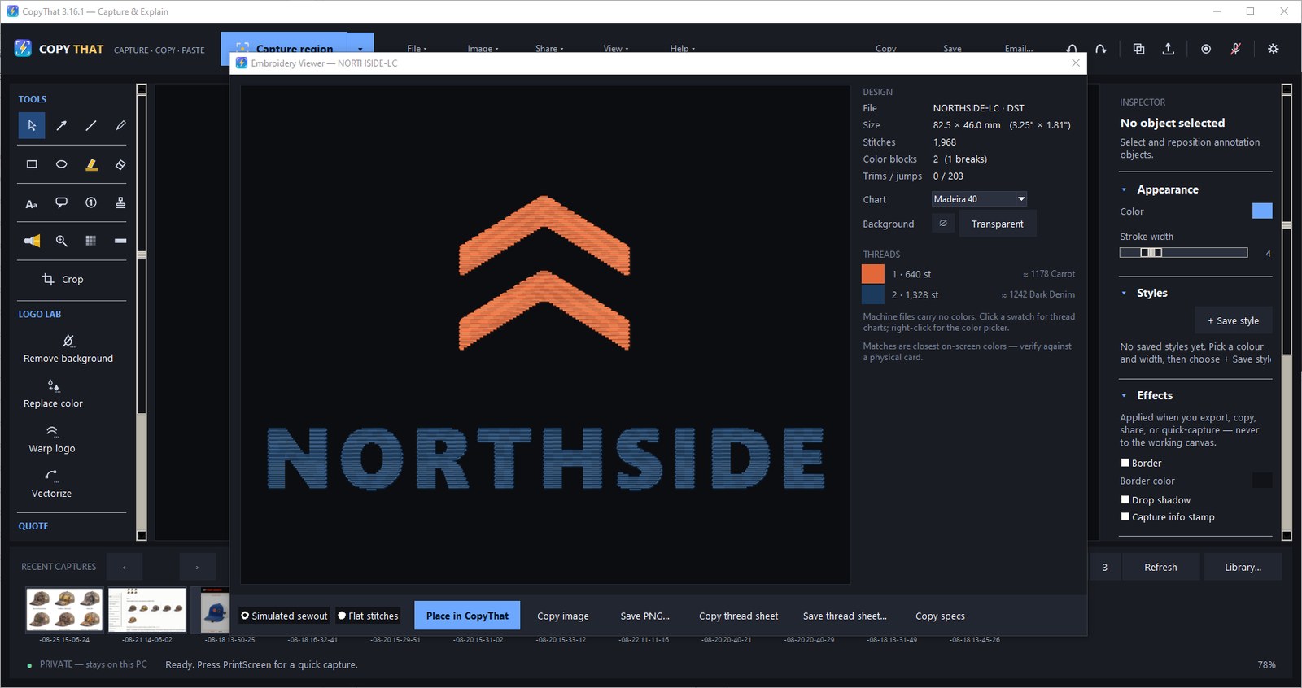This screenshot has height=688, width=1302.
Task: Click the redo arrow in top toolbar
Action: [x=1101, y=49]
